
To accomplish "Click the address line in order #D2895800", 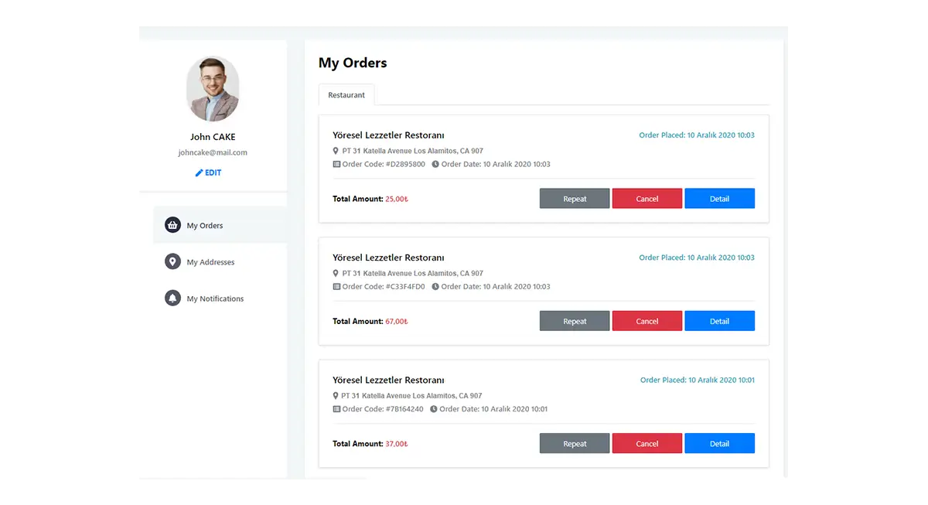I will click(413, 151).
